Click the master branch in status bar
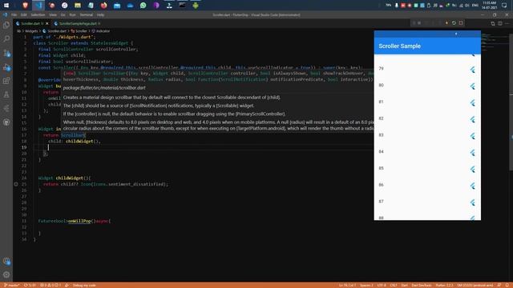The height and width of the screenshot is (288, 513). (12, 285)
